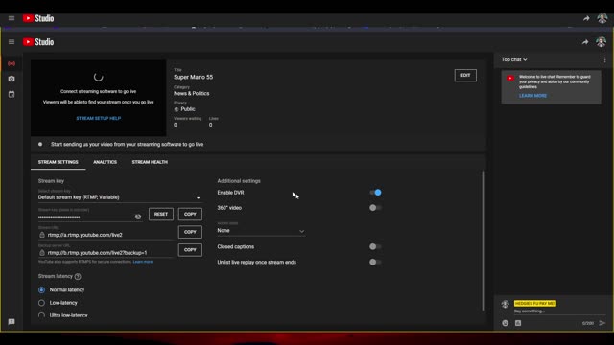
Task: Click lock icon beside backup server URL
Action: pos(42,253)
